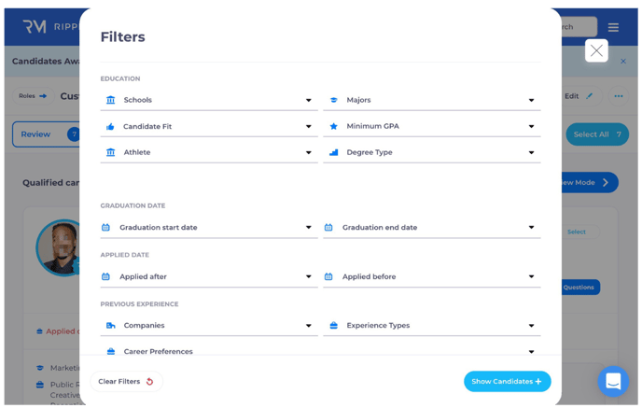Expand the Career Preferences dropdown
This screenshot has width=642, height=408.
531,352
